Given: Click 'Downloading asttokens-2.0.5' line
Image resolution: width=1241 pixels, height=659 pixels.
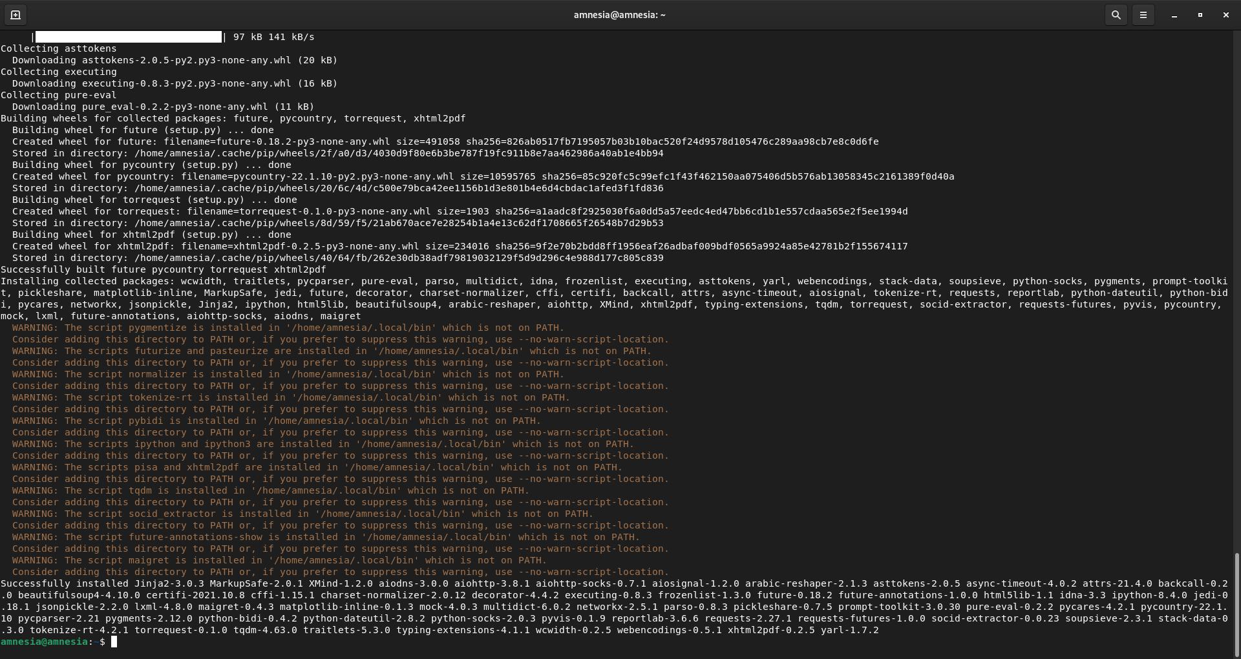Looking at the screenshot, I should tap(175, 60).
